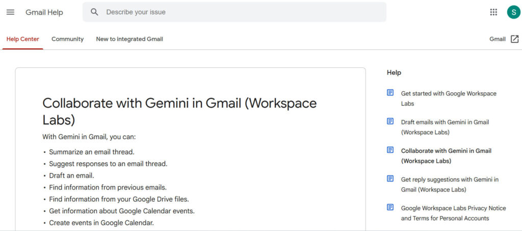Screen dimensions: 522x231
Task: Click 'Find information from previous emails.' bullet
Action: 108,187
